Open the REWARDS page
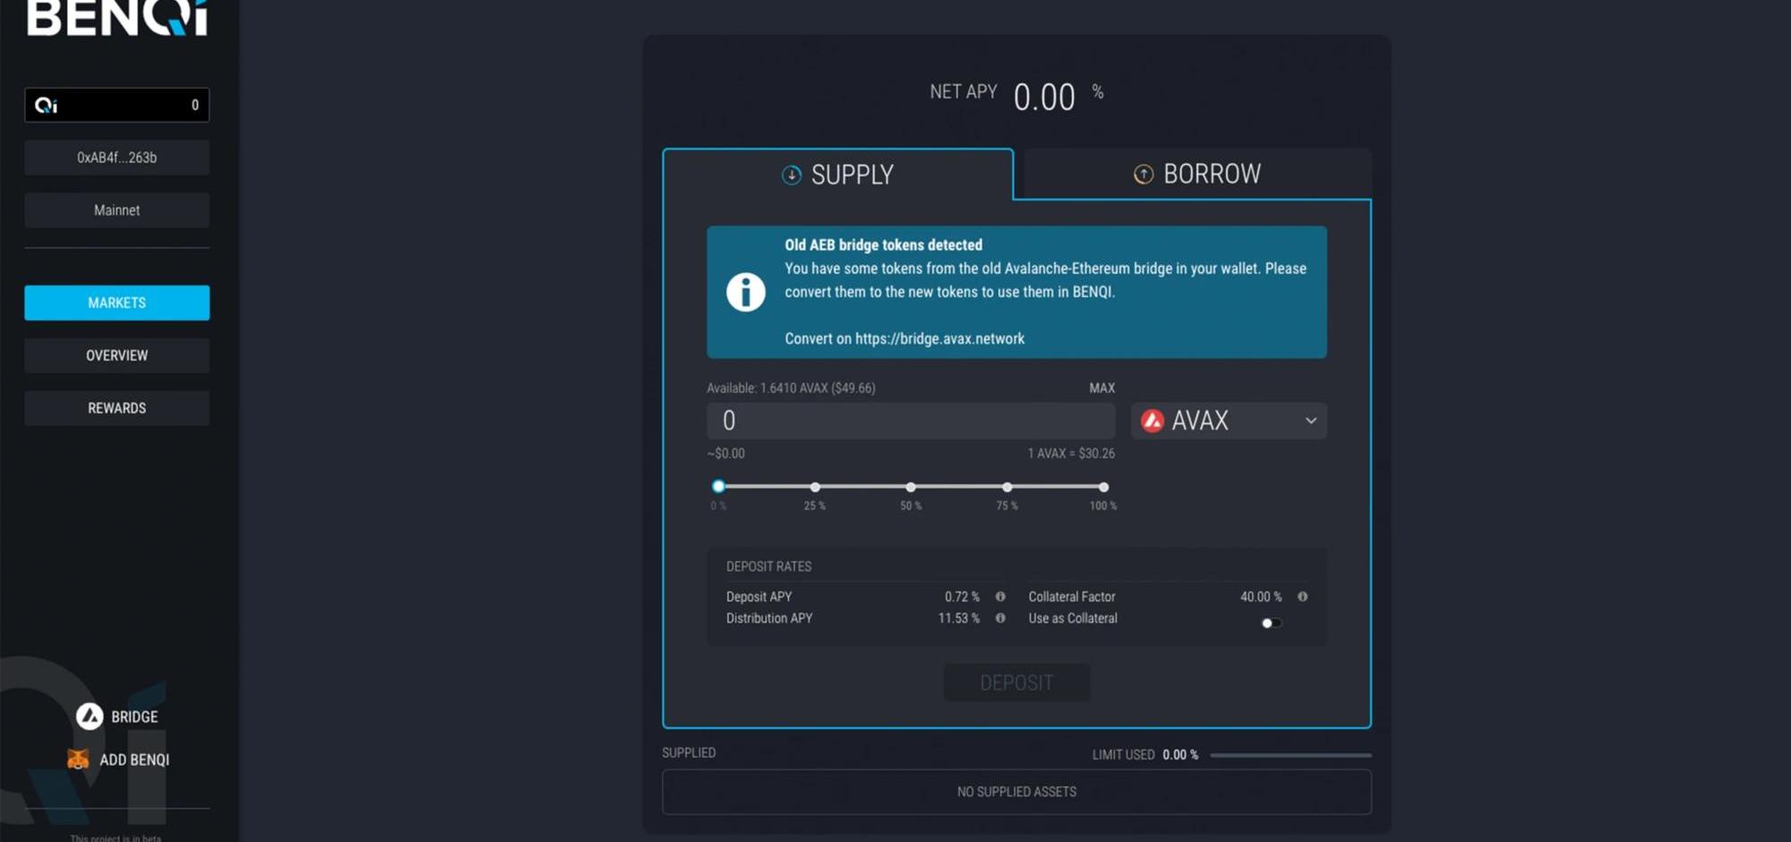Screen dimensions: 1791x842 pos(117,408)
